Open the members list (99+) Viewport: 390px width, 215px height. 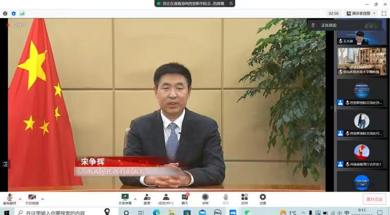point(166,198)
